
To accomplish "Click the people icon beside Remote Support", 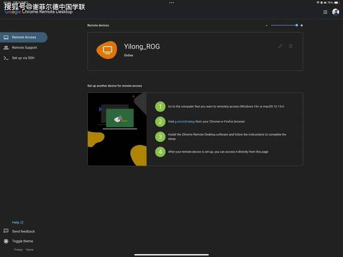I will coord(6,47).
